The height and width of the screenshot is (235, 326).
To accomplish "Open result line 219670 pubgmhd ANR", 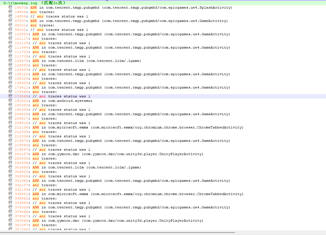I will pos(163,141).
